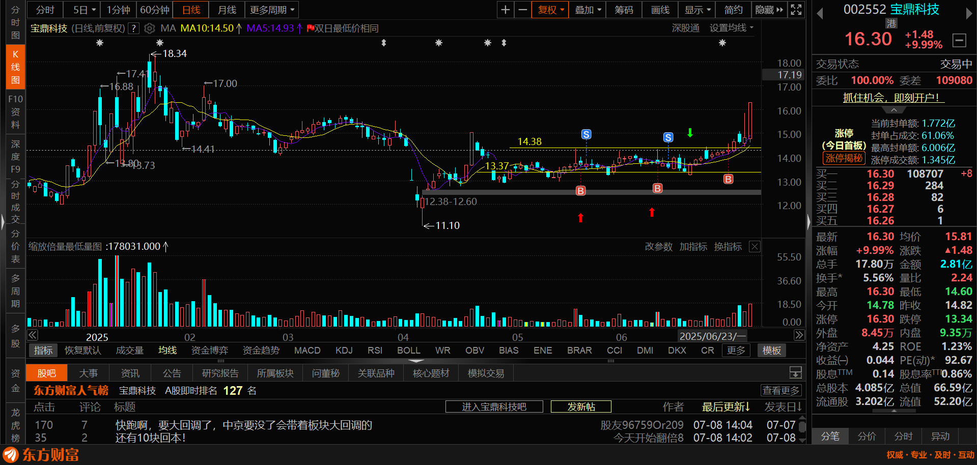Click 发新帖 button

click(x=581, y=406)
